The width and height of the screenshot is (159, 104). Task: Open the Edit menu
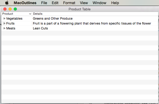(55, 3)
